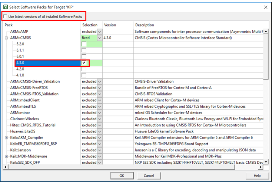Screen dimensions: 272x183
Task: Click the vertical scrollbar thumb
Action: [x=266, y=57]
